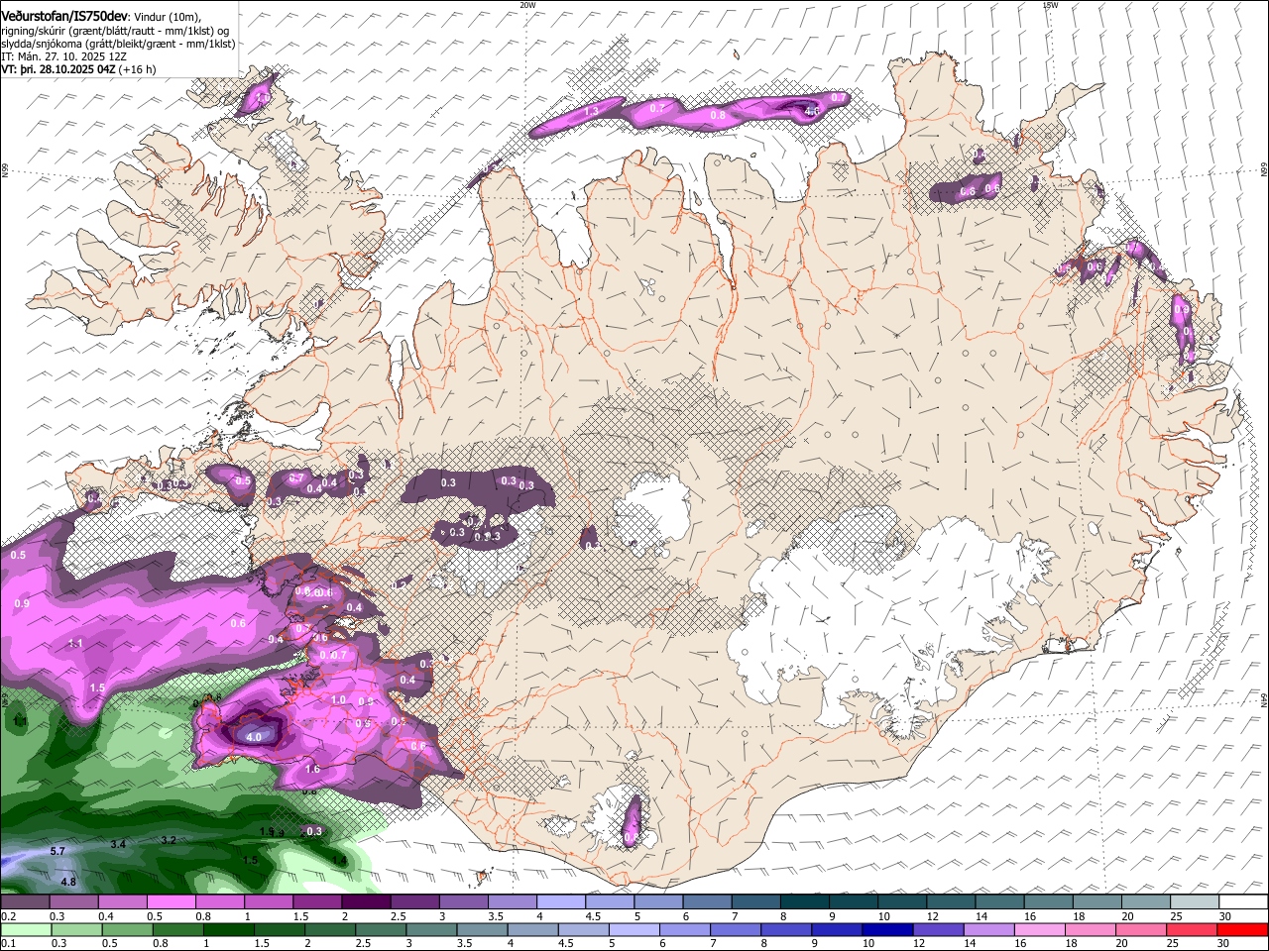Select top scale dark teal swatch at 8

[x=805, y=901]
